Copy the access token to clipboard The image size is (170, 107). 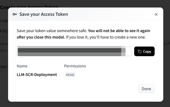(144, 51)
